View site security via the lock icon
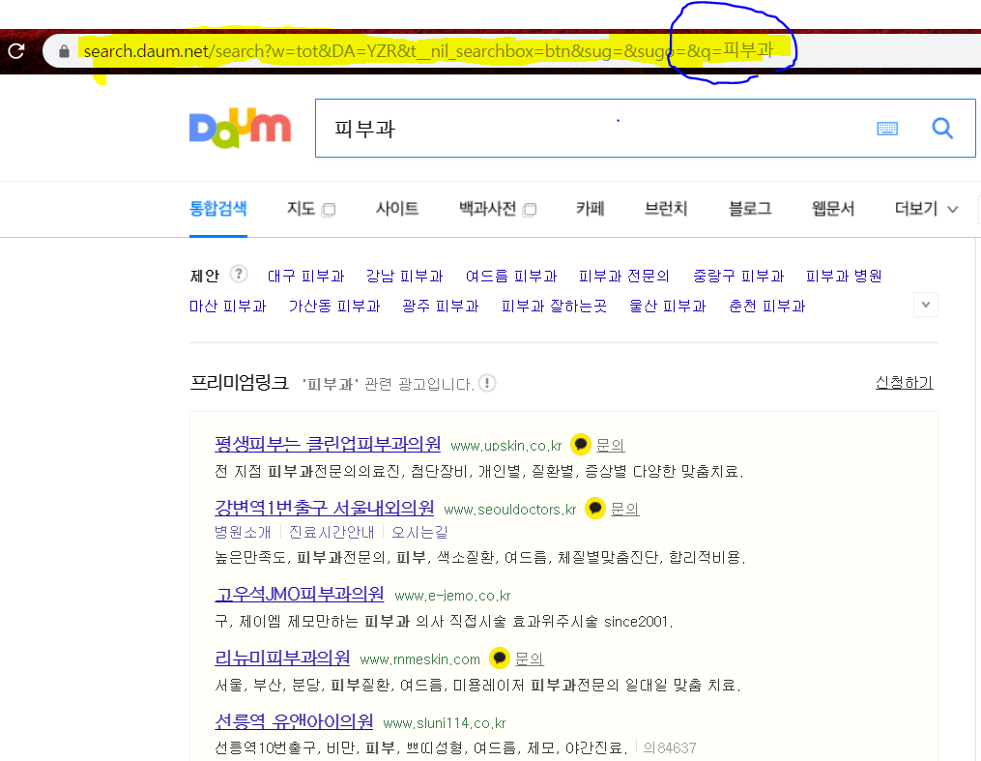The width and height of the screenshot is (981, 761). pos(64,51)
